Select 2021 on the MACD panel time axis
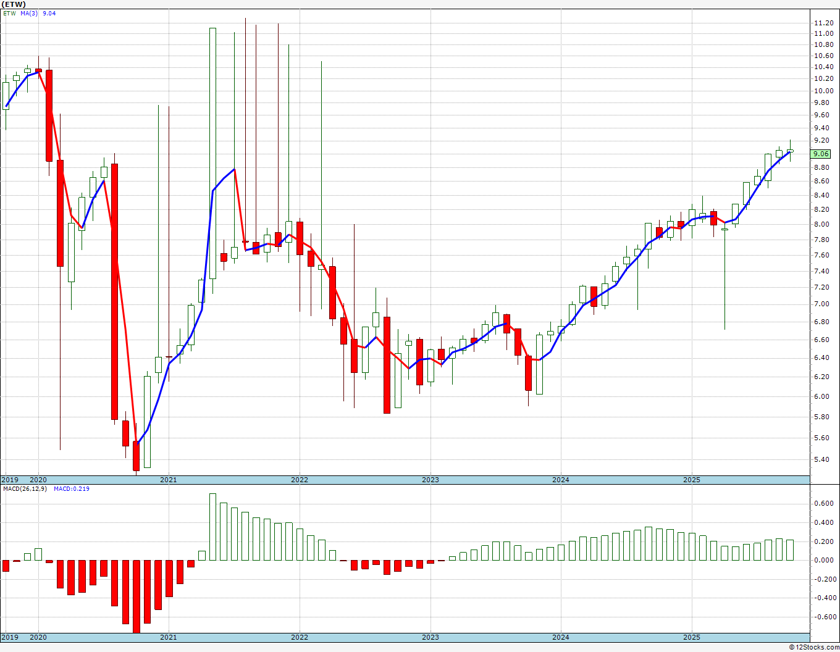The width and height of the screenshot is (840, 652). coord(169,637)
